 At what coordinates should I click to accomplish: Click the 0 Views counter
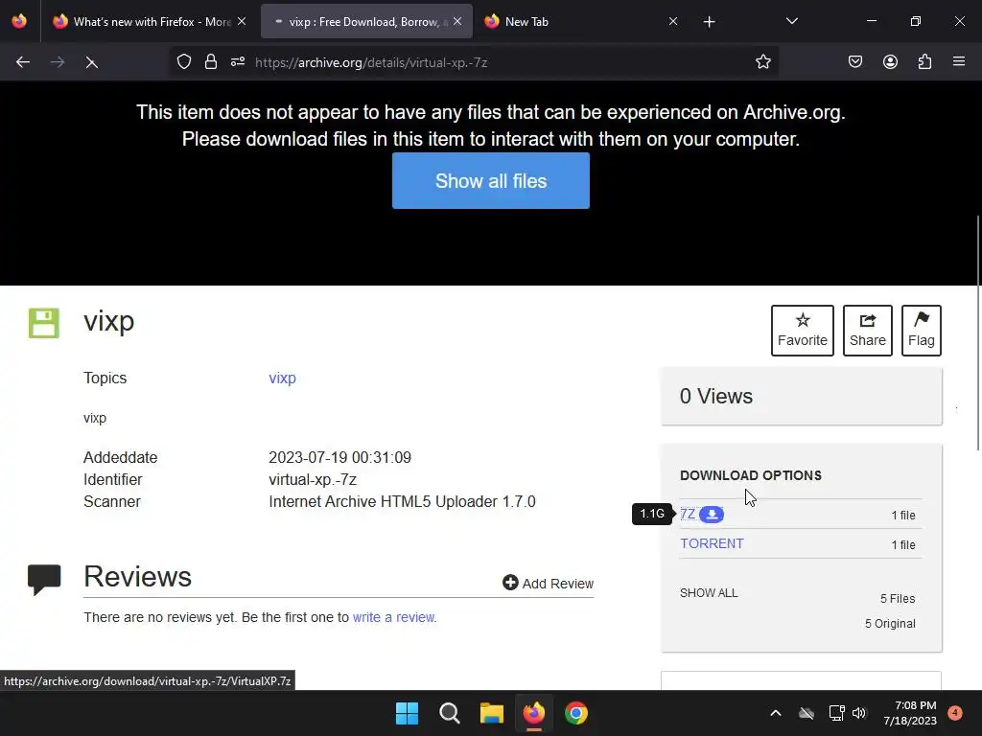click(x=716, y=396)
